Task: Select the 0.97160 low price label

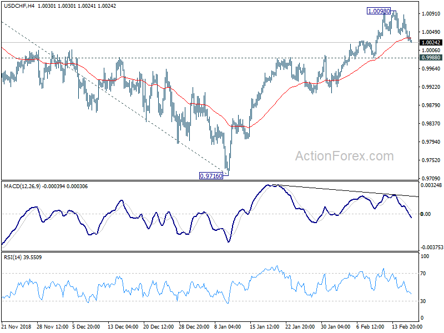Action: 211,176
